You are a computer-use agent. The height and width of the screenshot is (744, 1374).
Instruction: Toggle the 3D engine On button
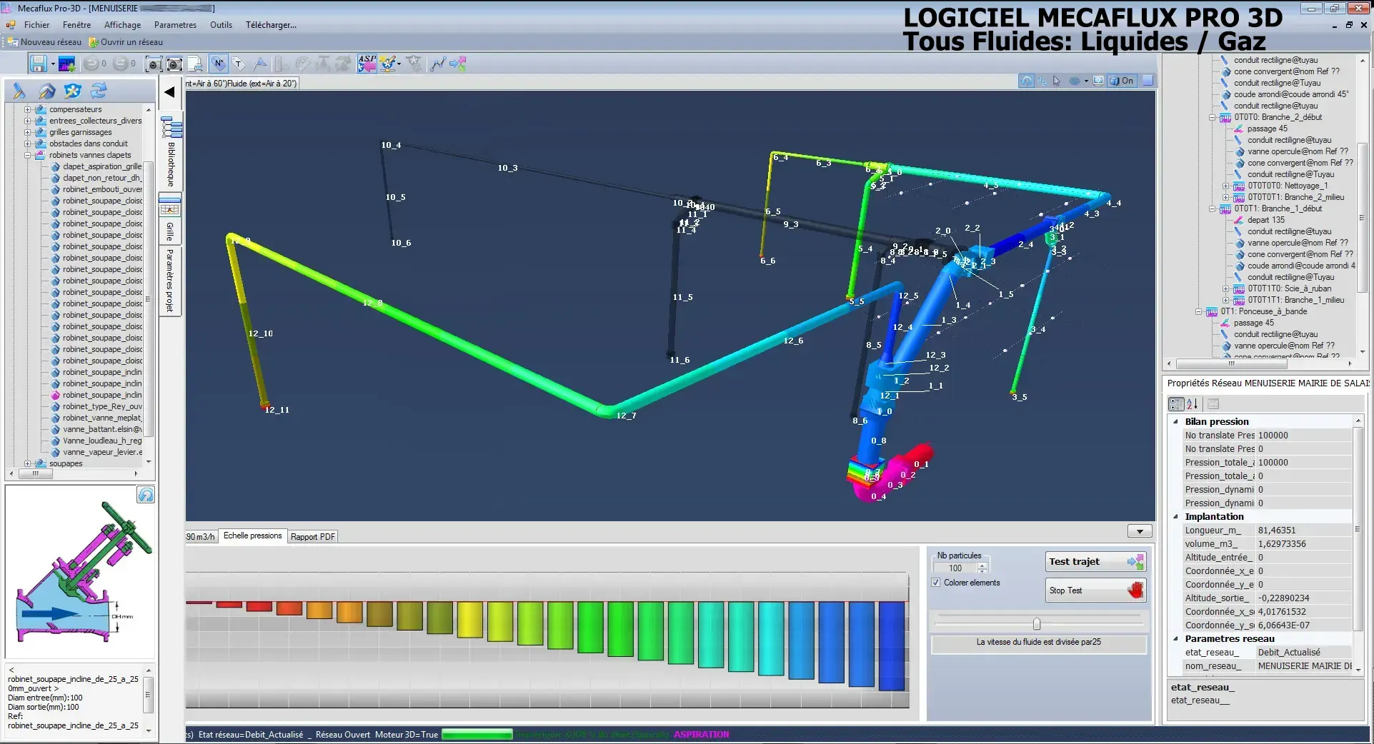coord(1121,81)
